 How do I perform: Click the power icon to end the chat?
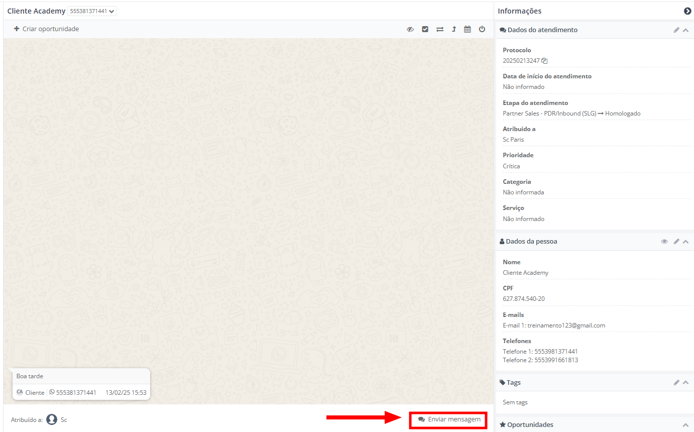[482, 29]
